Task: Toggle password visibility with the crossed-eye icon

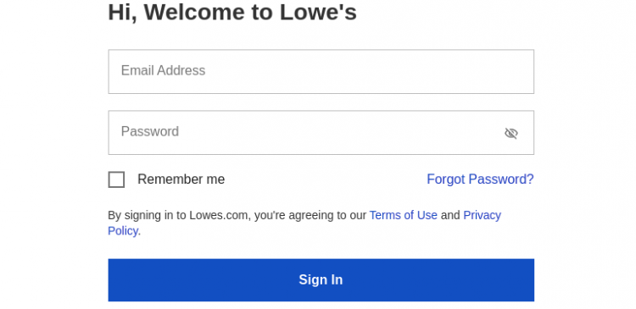Action: coord(510,133)
